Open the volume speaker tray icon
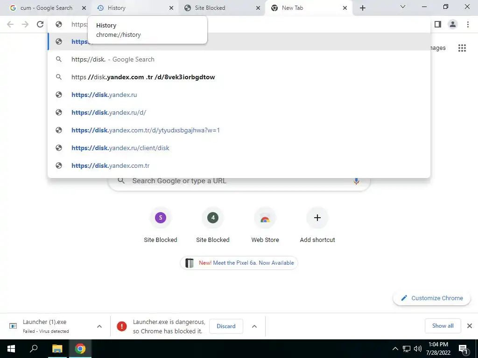 [x=418, y=349]
